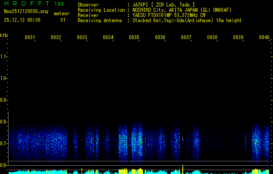The image size is (273, 174).
Task: Click the bright echo below the 0035 marker
Action: pos(134,141)
